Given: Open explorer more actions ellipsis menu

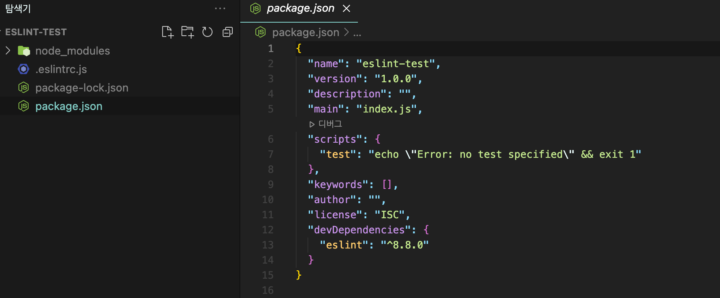Looking at the screenshot, I should tap(220, 8).
